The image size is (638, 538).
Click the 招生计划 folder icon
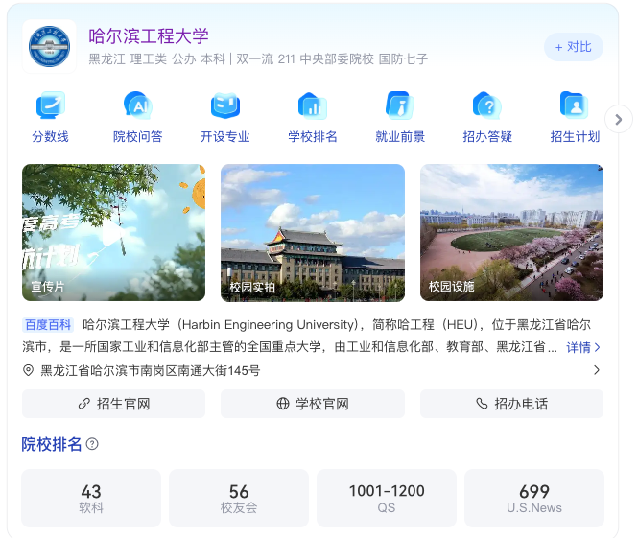pos(575,105)
